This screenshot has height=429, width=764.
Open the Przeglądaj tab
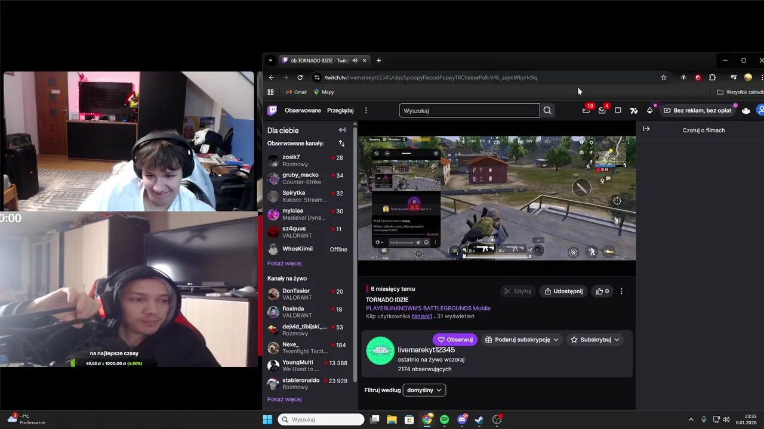[x=340, y=110]
